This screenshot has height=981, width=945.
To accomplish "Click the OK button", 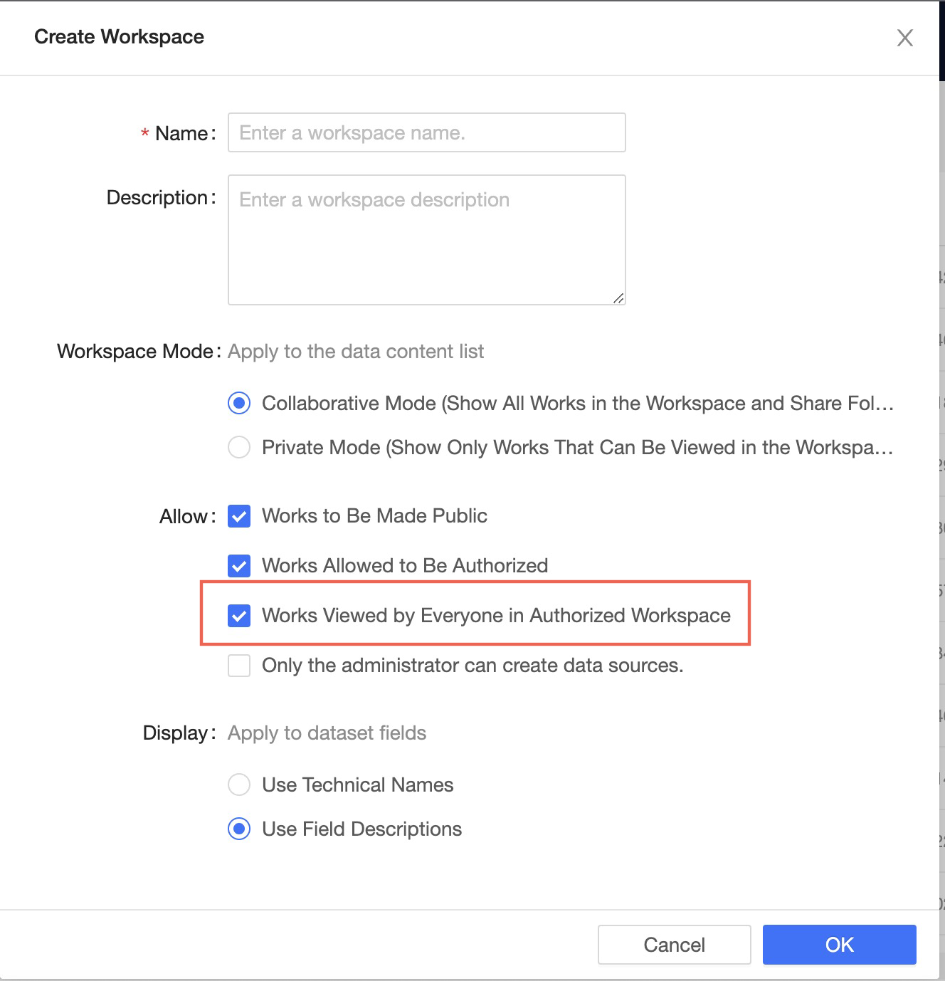I will coord(839,945).
